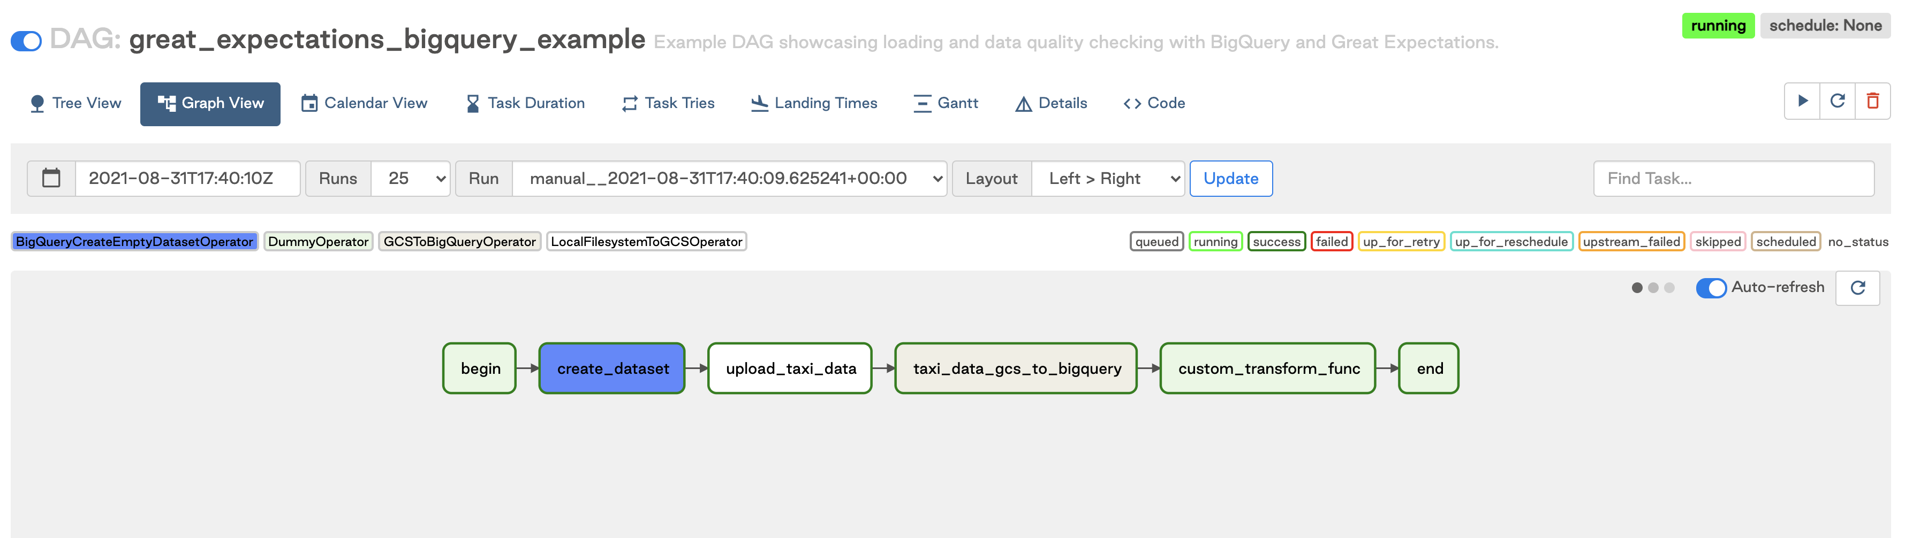This screenshot has height=538, width=1905.
Task: Click the create_dataset task node
Action: point(611,367)
